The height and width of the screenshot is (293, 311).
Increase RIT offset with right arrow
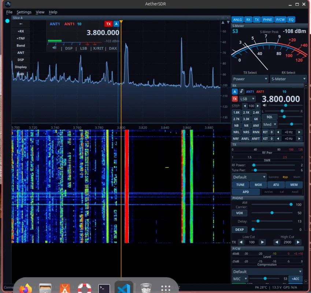(x=299, y=132)
